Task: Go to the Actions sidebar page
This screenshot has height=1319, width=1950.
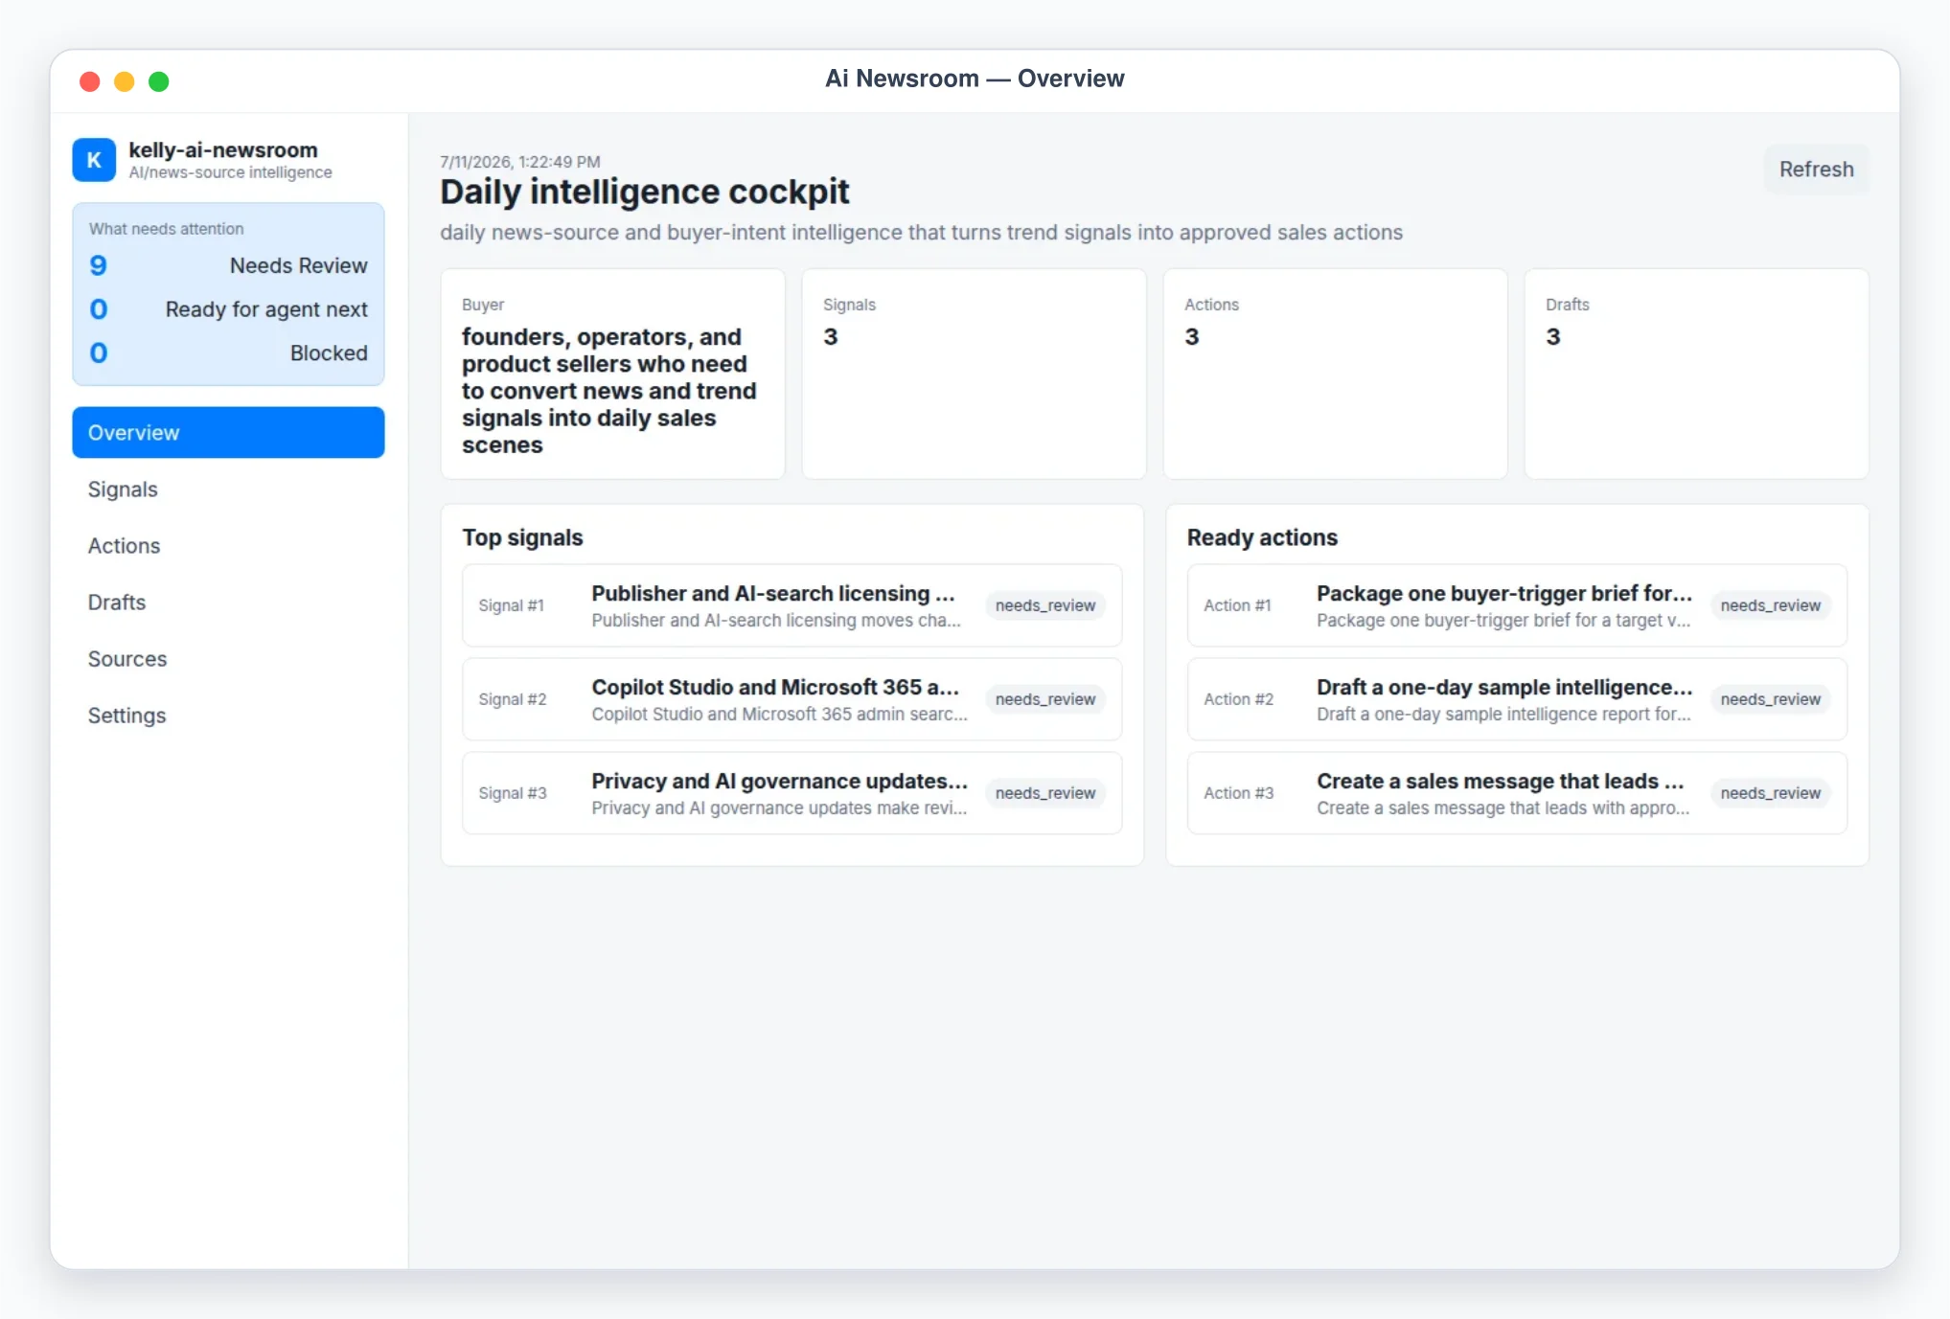Action: point(228,546)
